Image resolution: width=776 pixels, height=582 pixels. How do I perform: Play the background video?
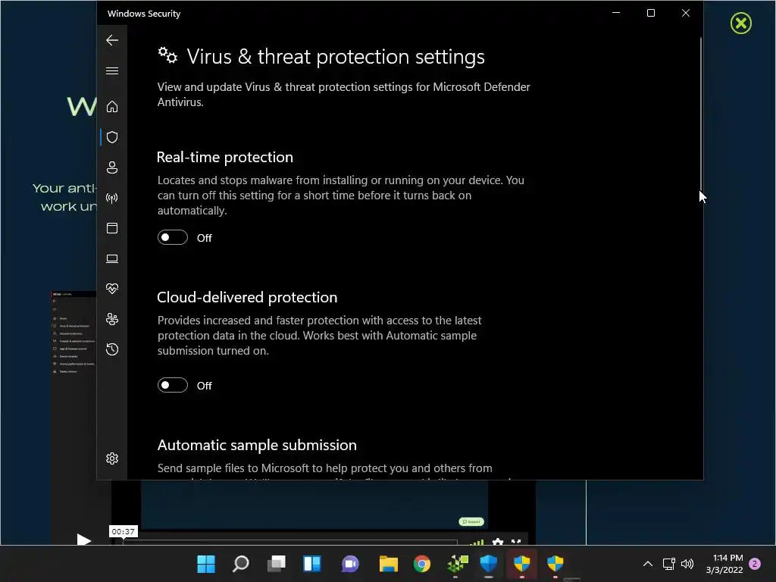83,539
